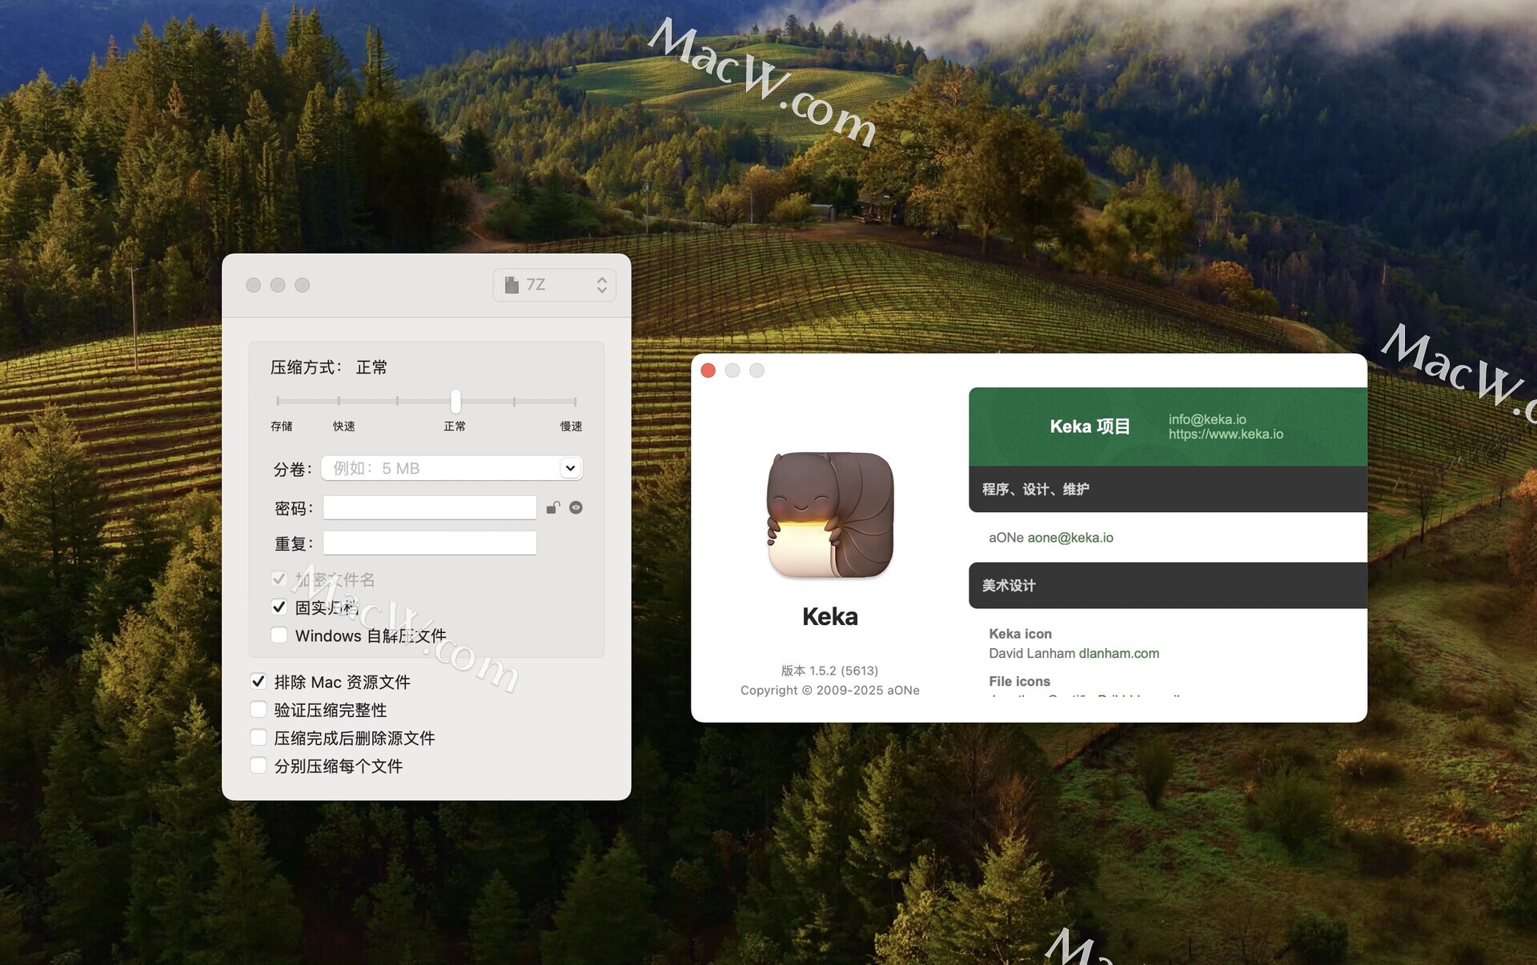The image size is (1537, 965).
Task: Click the encrypt file names checkbox
Action: tap(279, 579)
